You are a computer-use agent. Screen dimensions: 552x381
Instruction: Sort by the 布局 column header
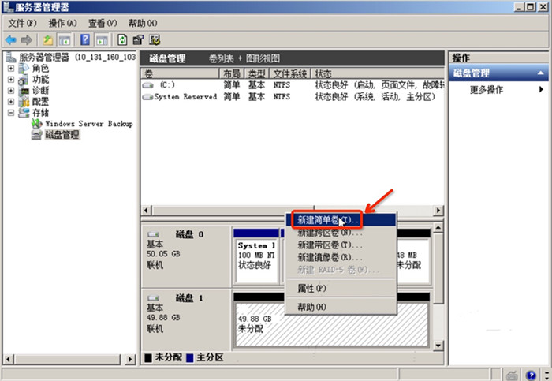point(232,73)
